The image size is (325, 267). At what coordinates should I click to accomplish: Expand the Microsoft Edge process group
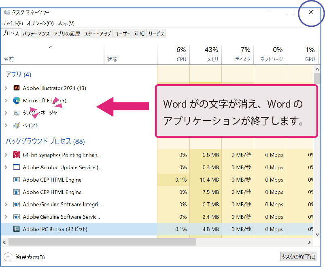pos(6,100)
